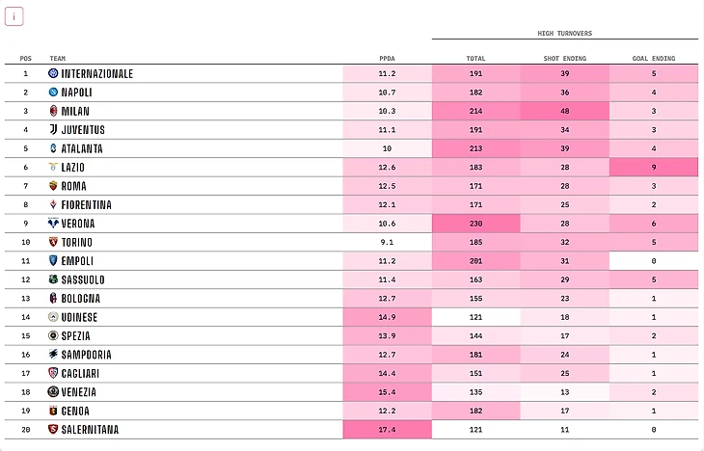The height and width of the screenshot is (451, 704).
Task: Click Salernitana's 17.4 PPDA cell
Action: (387, 430)
